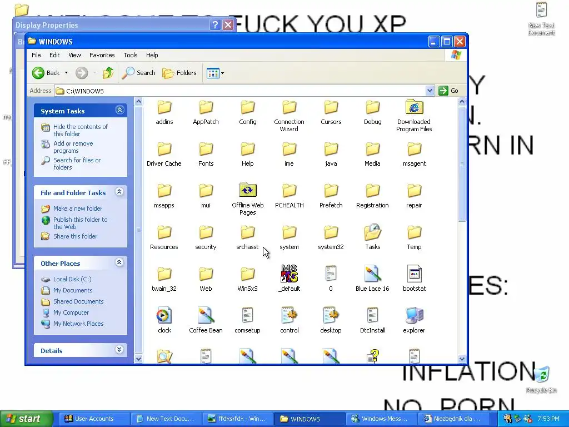Image resolution: width=569 pixels, height=427 pixels.
Task: Open the AppPatch folder icon
Action: tap(206, 107)
